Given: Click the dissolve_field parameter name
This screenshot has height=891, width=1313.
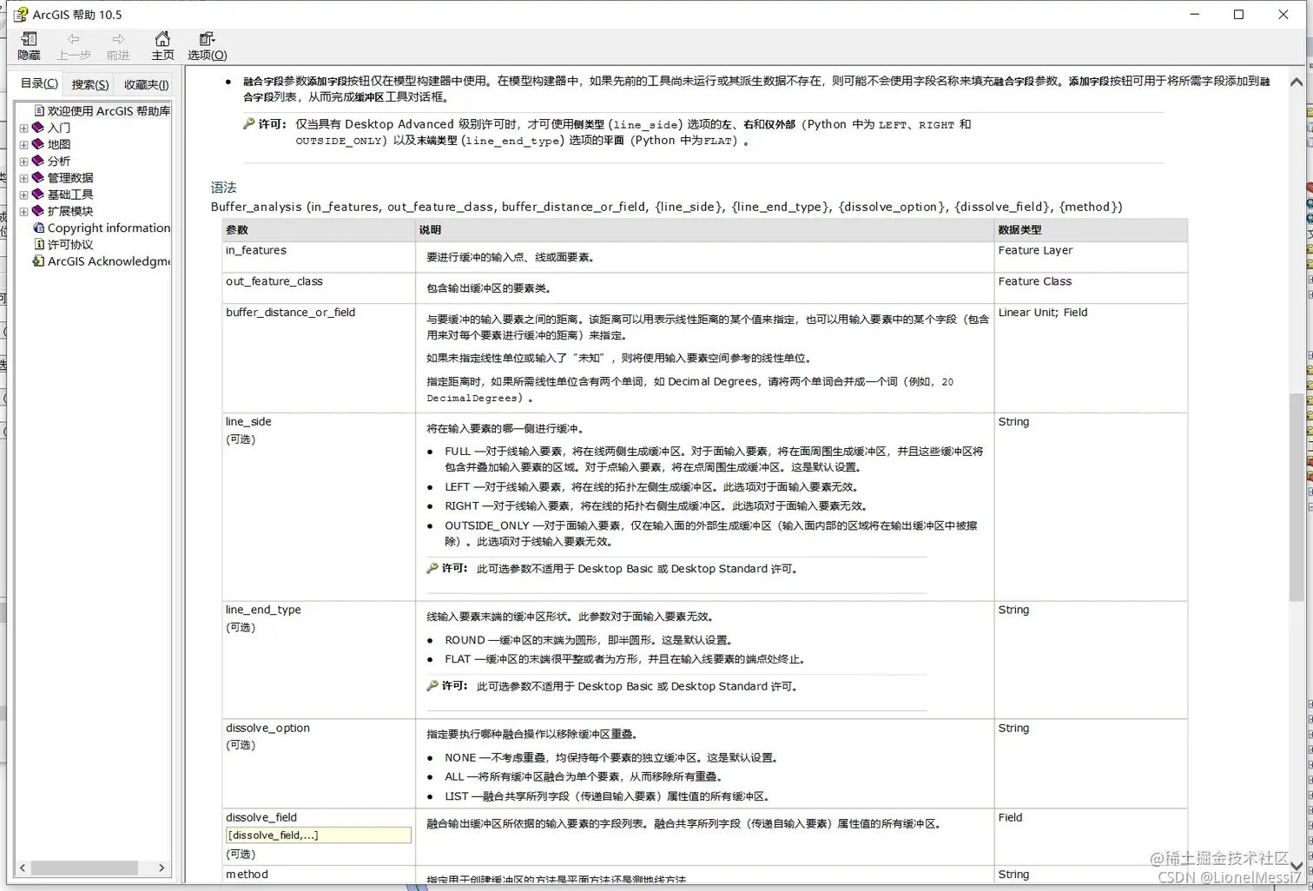Looking at the screenshot, I should tap(261, 817).
